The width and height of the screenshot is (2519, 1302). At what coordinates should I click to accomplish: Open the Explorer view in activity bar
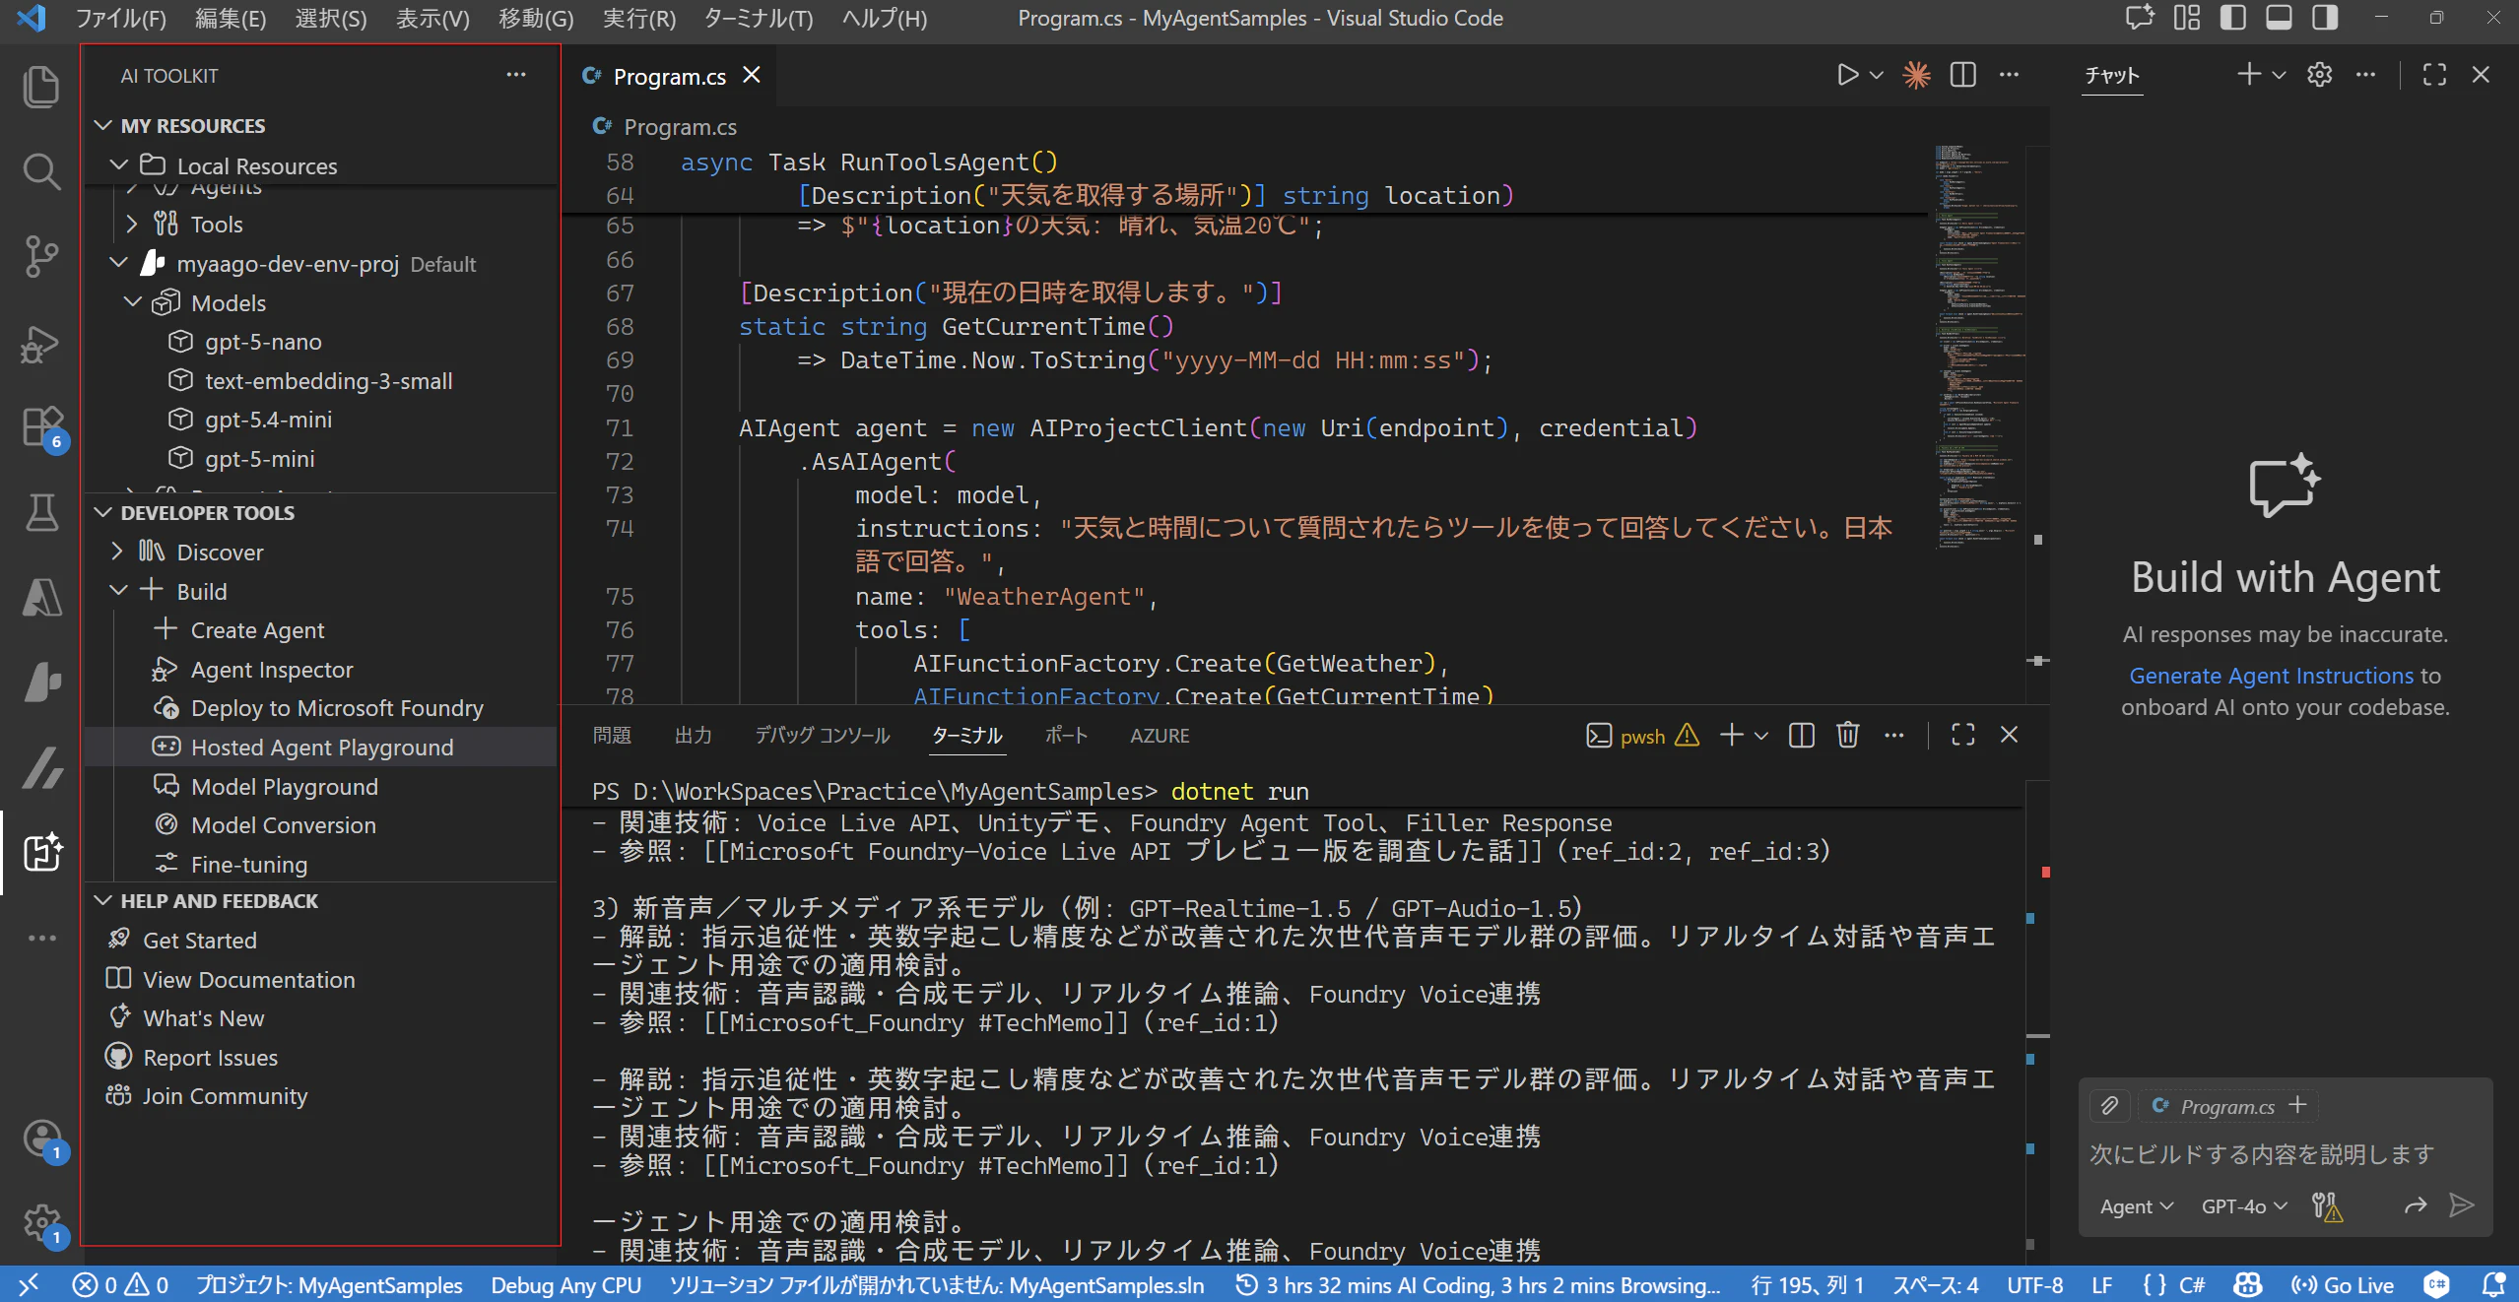point(40,87)
